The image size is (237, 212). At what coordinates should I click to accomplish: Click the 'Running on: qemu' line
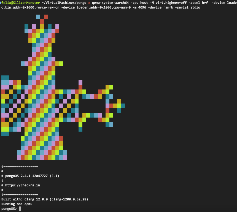[x=17, y=204]
